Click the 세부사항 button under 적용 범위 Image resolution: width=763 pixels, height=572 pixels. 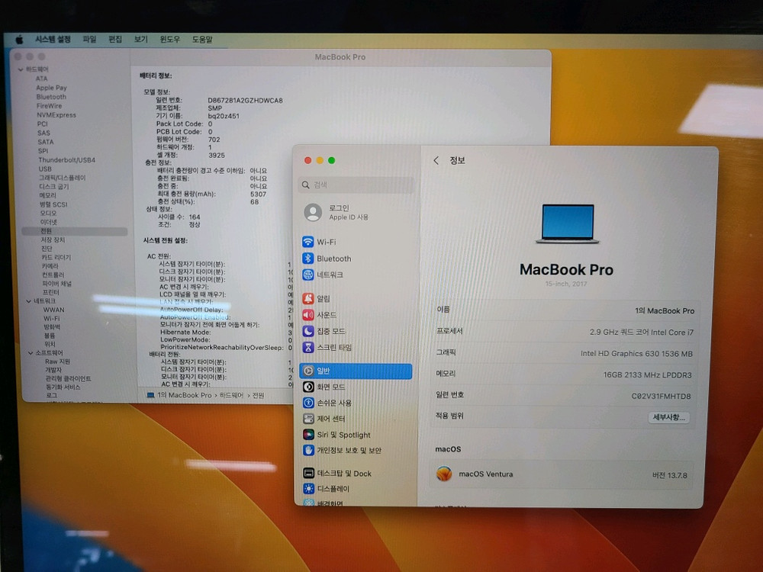click(668, 416)
